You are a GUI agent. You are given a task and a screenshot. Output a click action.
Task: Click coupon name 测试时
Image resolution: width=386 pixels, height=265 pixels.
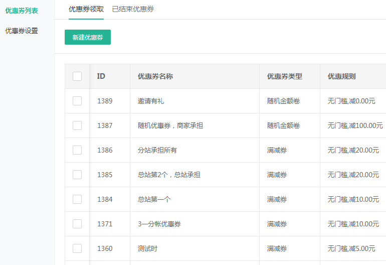tap(147, 248)
